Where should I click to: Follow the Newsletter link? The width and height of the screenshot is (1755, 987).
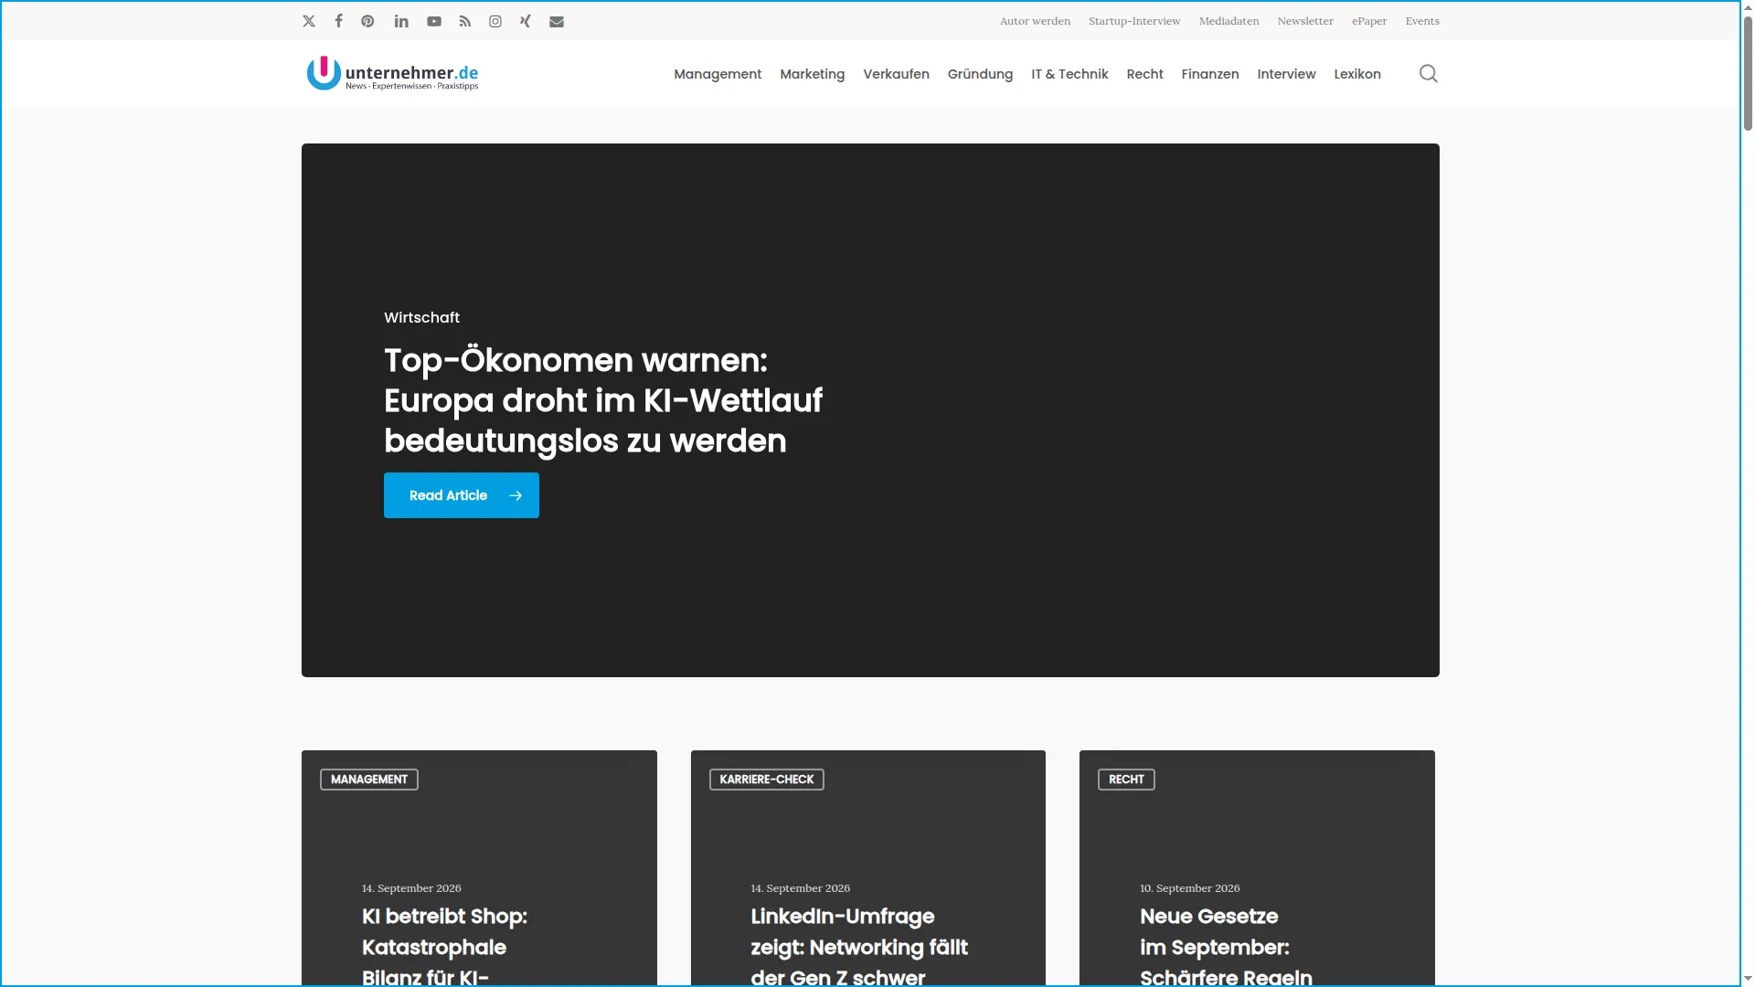coord(1305,21)
